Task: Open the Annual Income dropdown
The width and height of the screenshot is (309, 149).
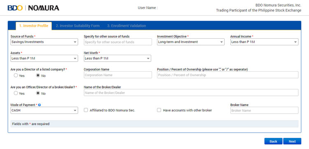Action: pos(264,42)
